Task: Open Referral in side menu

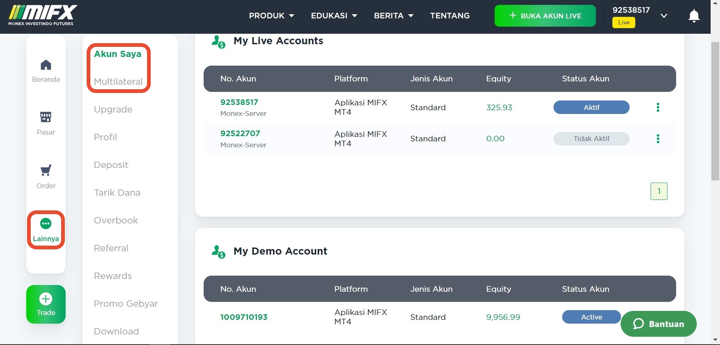Action: (111, 248)
